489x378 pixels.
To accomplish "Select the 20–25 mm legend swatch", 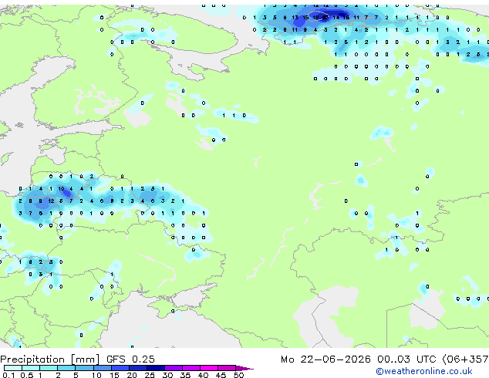I will coord(137,368).
